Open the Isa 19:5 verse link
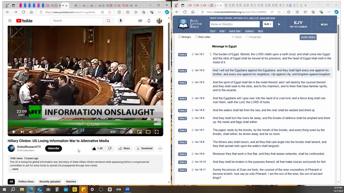344x193 pixels. coord(199,110)
